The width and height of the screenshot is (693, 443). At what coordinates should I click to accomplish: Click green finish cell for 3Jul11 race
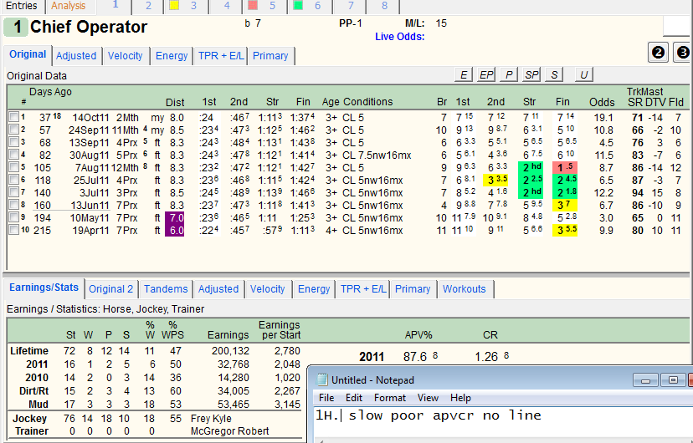pos(565,192)
